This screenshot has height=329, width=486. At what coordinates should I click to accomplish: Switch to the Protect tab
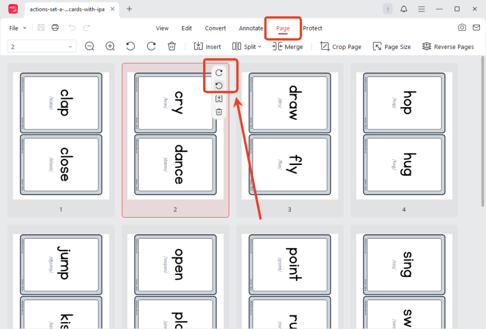(x=312, y=28)
